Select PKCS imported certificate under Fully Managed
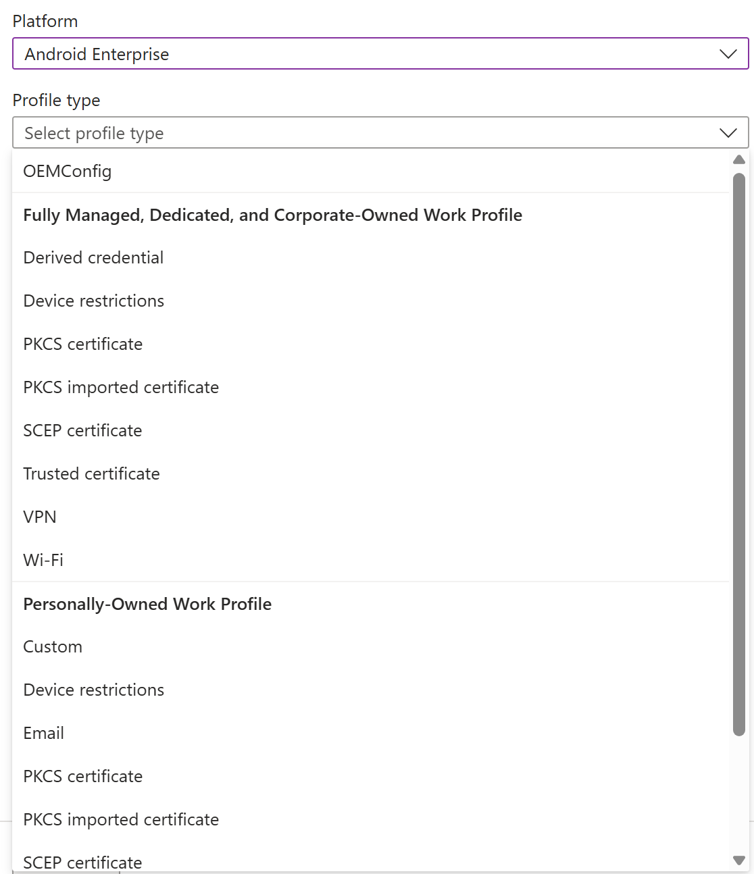The width and height of the screenshot is (754, 874). tap(121, 388)
